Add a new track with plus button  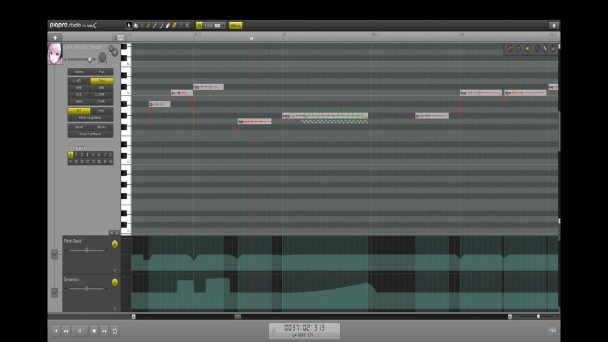[55, 37]
